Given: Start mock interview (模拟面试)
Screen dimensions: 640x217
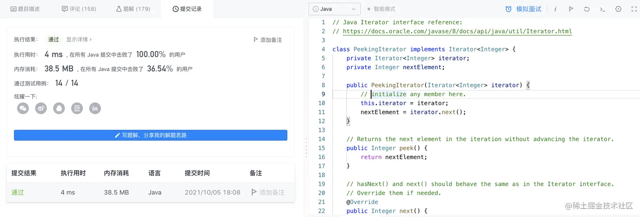Looking at the screenshot, I should (x=523, y=9).
